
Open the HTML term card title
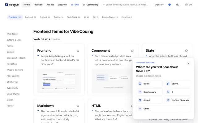pos(96,106)
